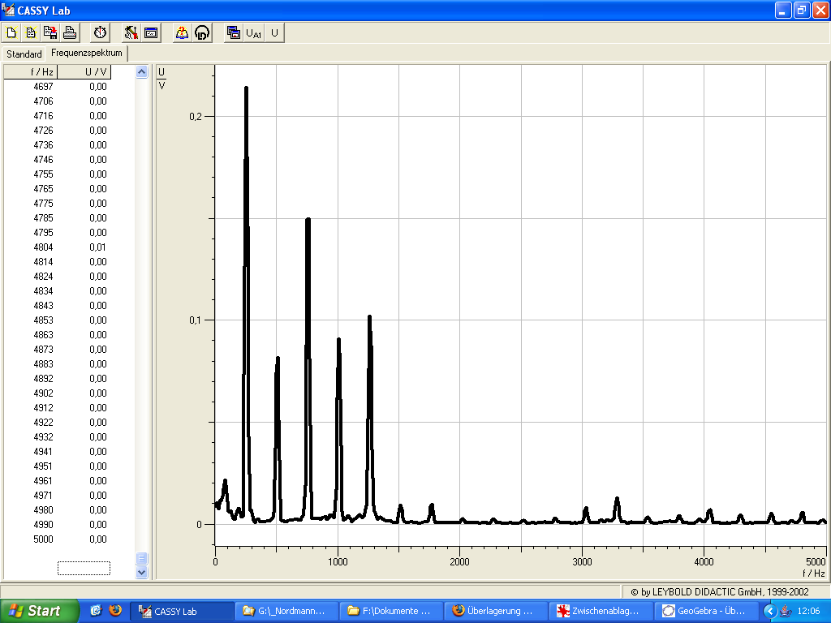This screenshot has width=831, height=623.
Task: Show measuring parameters window icon
Action: [x=150, y=32]
